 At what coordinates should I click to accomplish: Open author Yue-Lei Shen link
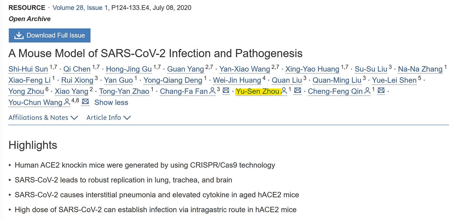[x=394, y=80]
